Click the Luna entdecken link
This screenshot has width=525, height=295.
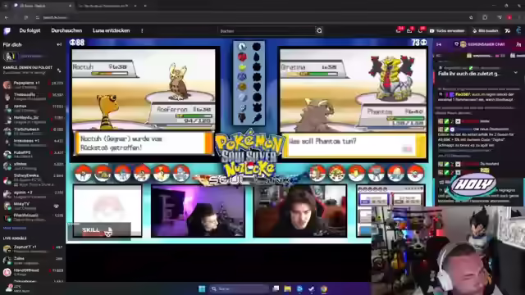click(112, 30)
